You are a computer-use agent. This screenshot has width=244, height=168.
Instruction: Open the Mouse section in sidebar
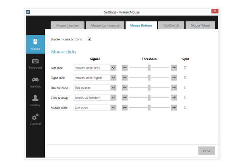[35, 44]
